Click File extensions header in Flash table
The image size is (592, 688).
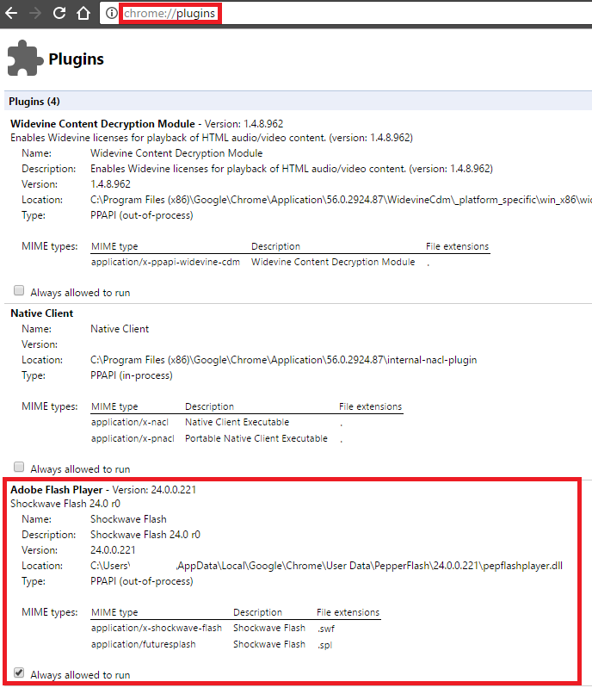348,612
